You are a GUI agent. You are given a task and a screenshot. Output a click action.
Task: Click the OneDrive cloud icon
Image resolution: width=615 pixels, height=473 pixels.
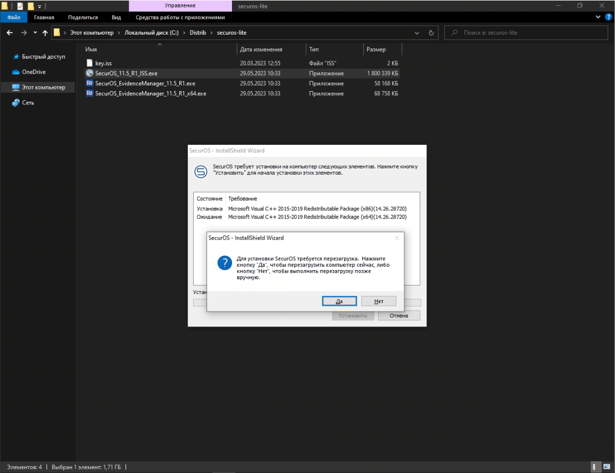[x=15, y=72]
